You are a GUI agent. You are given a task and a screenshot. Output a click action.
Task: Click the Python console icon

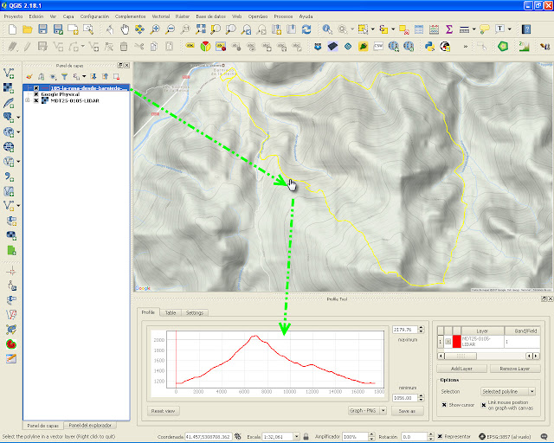coord(429,46)
